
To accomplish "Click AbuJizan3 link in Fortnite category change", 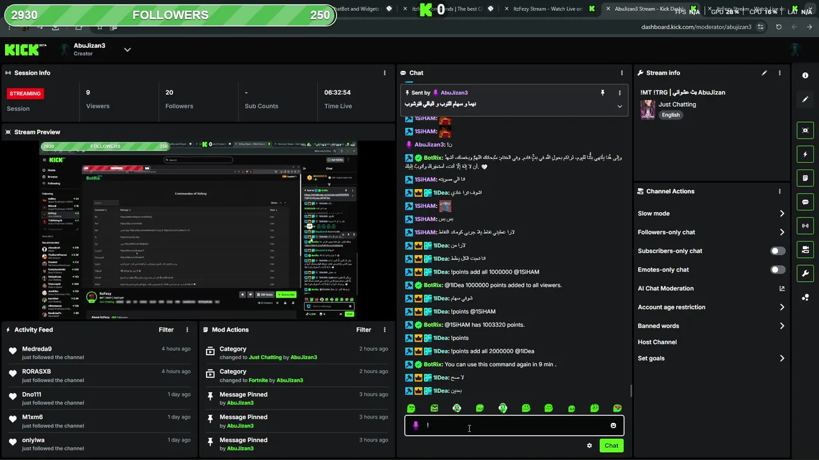I will (290, 380).
